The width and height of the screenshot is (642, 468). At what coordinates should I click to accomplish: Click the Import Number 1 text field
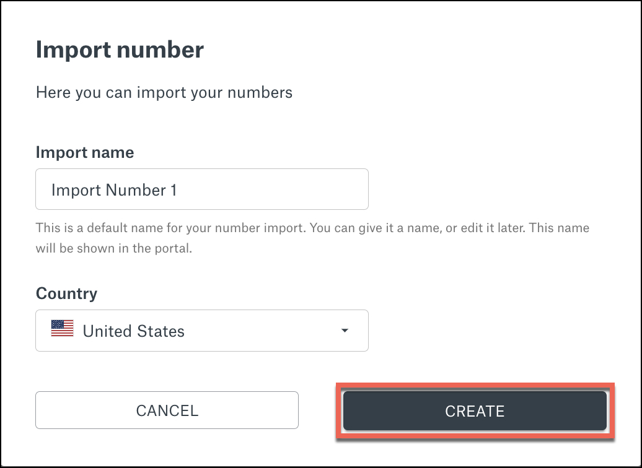[x=202, y=189]
